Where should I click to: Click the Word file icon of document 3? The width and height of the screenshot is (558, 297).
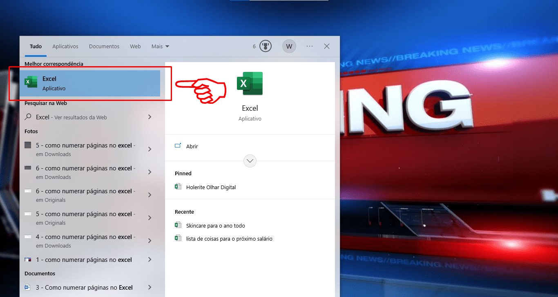point(28,287)
